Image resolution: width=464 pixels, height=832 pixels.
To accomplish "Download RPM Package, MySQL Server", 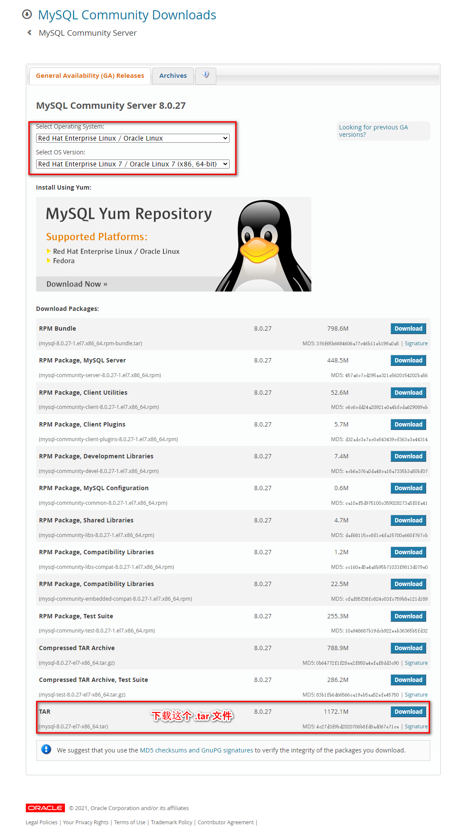I will point(409,360).
